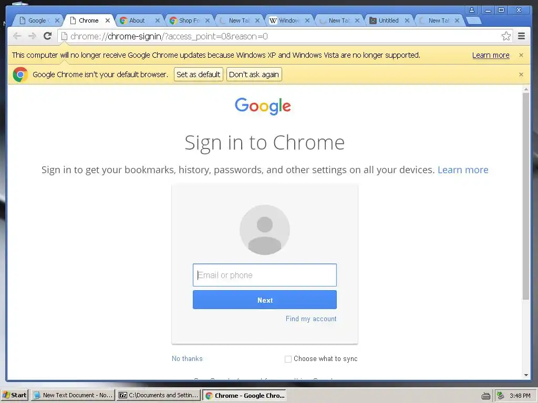This screenshot has width=538, height=403.
Task: Close the About tab
Action: pos(158,20)
